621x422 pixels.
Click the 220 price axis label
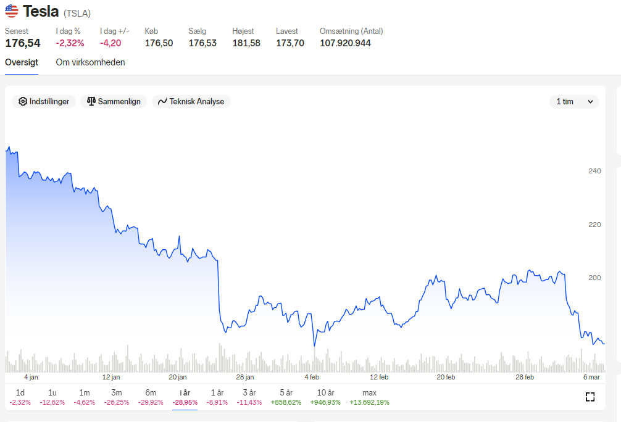(594, 225)
